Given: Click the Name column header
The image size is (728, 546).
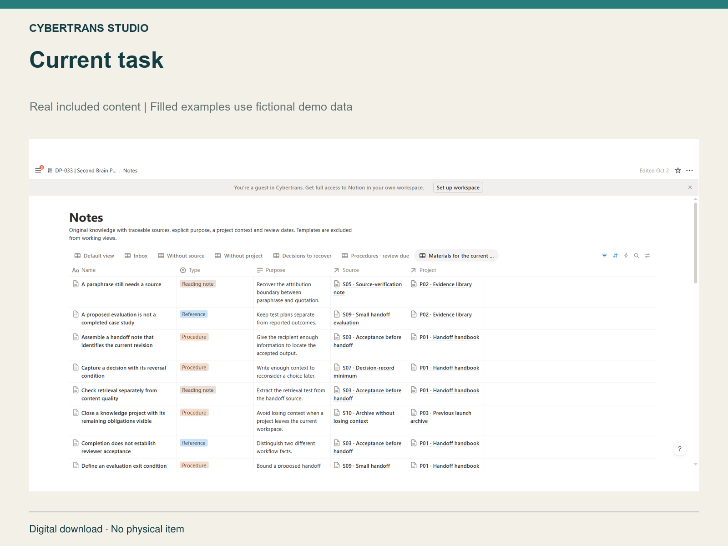Looking at the screenshot, I should coord(84,270).
